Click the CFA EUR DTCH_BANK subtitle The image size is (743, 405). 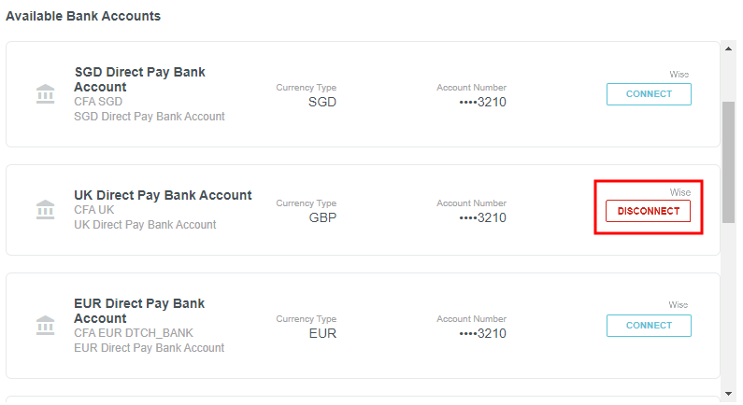coord(133,333)
